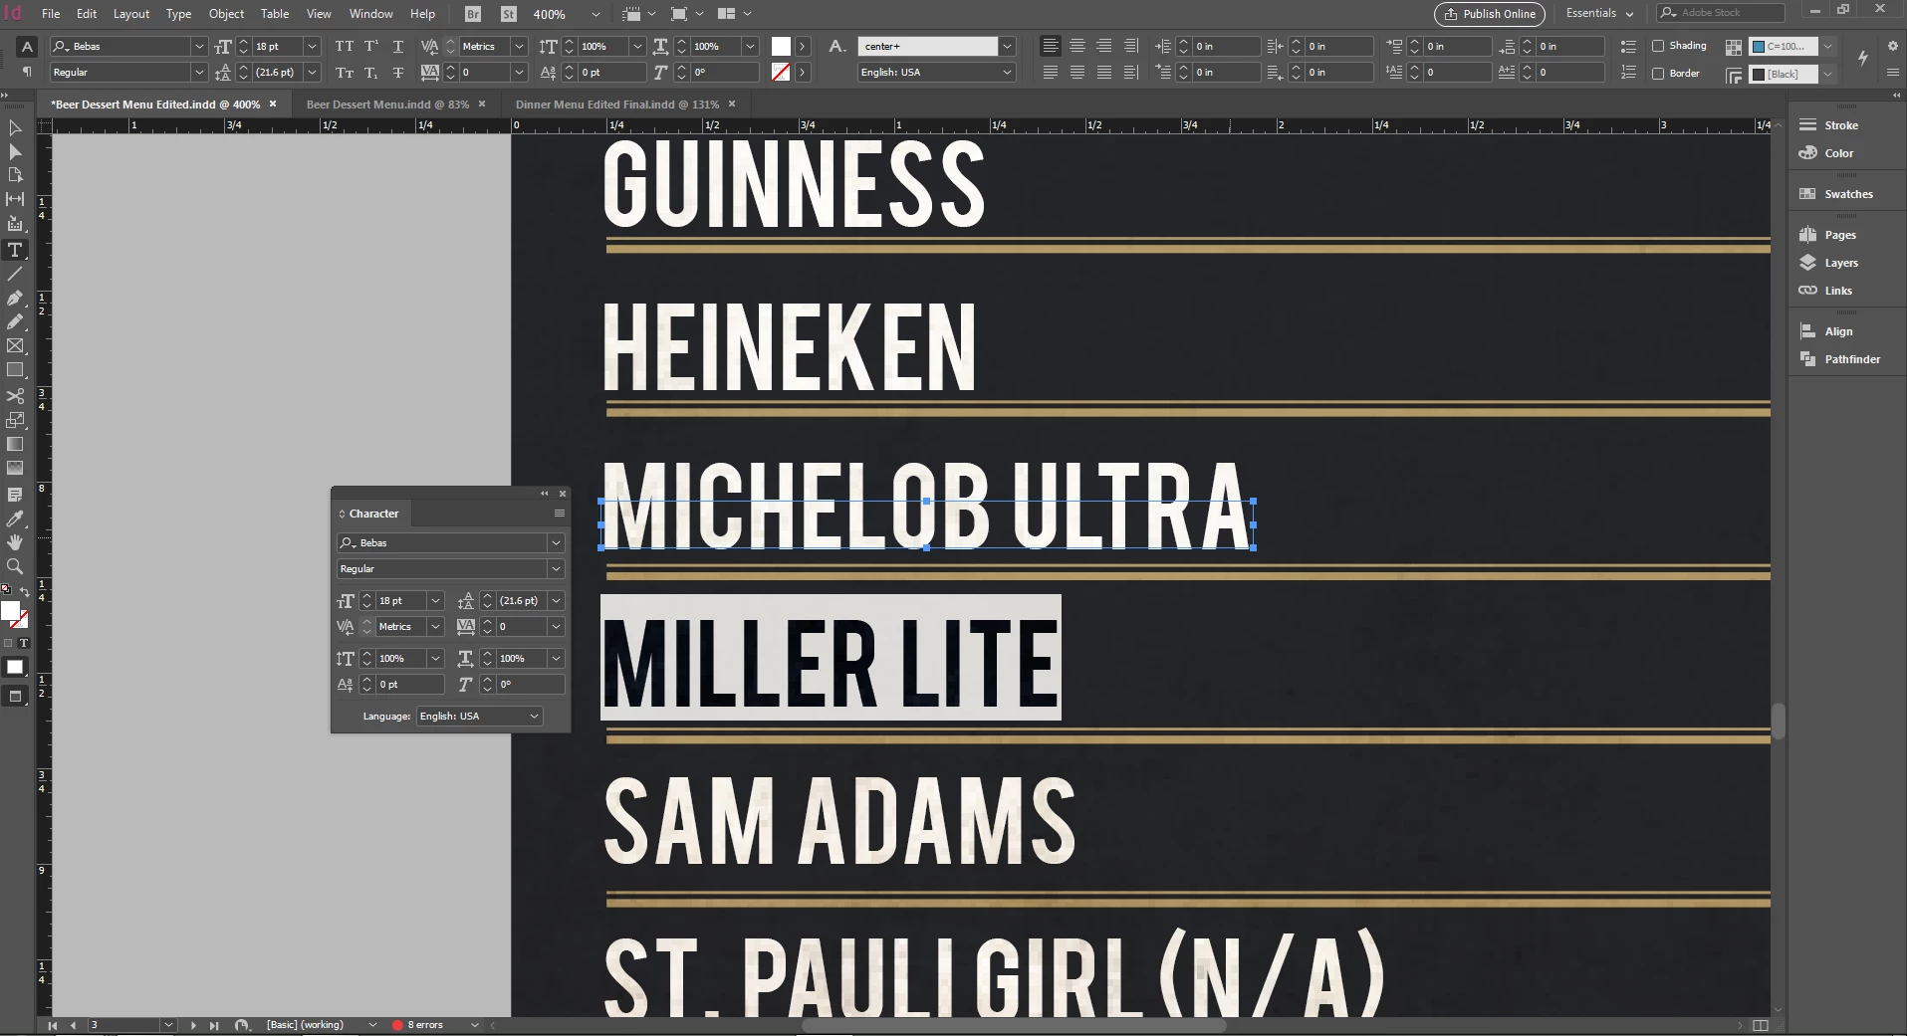Open the File menu
This screenshot has width=1907, height=1036.
[51, 14]
